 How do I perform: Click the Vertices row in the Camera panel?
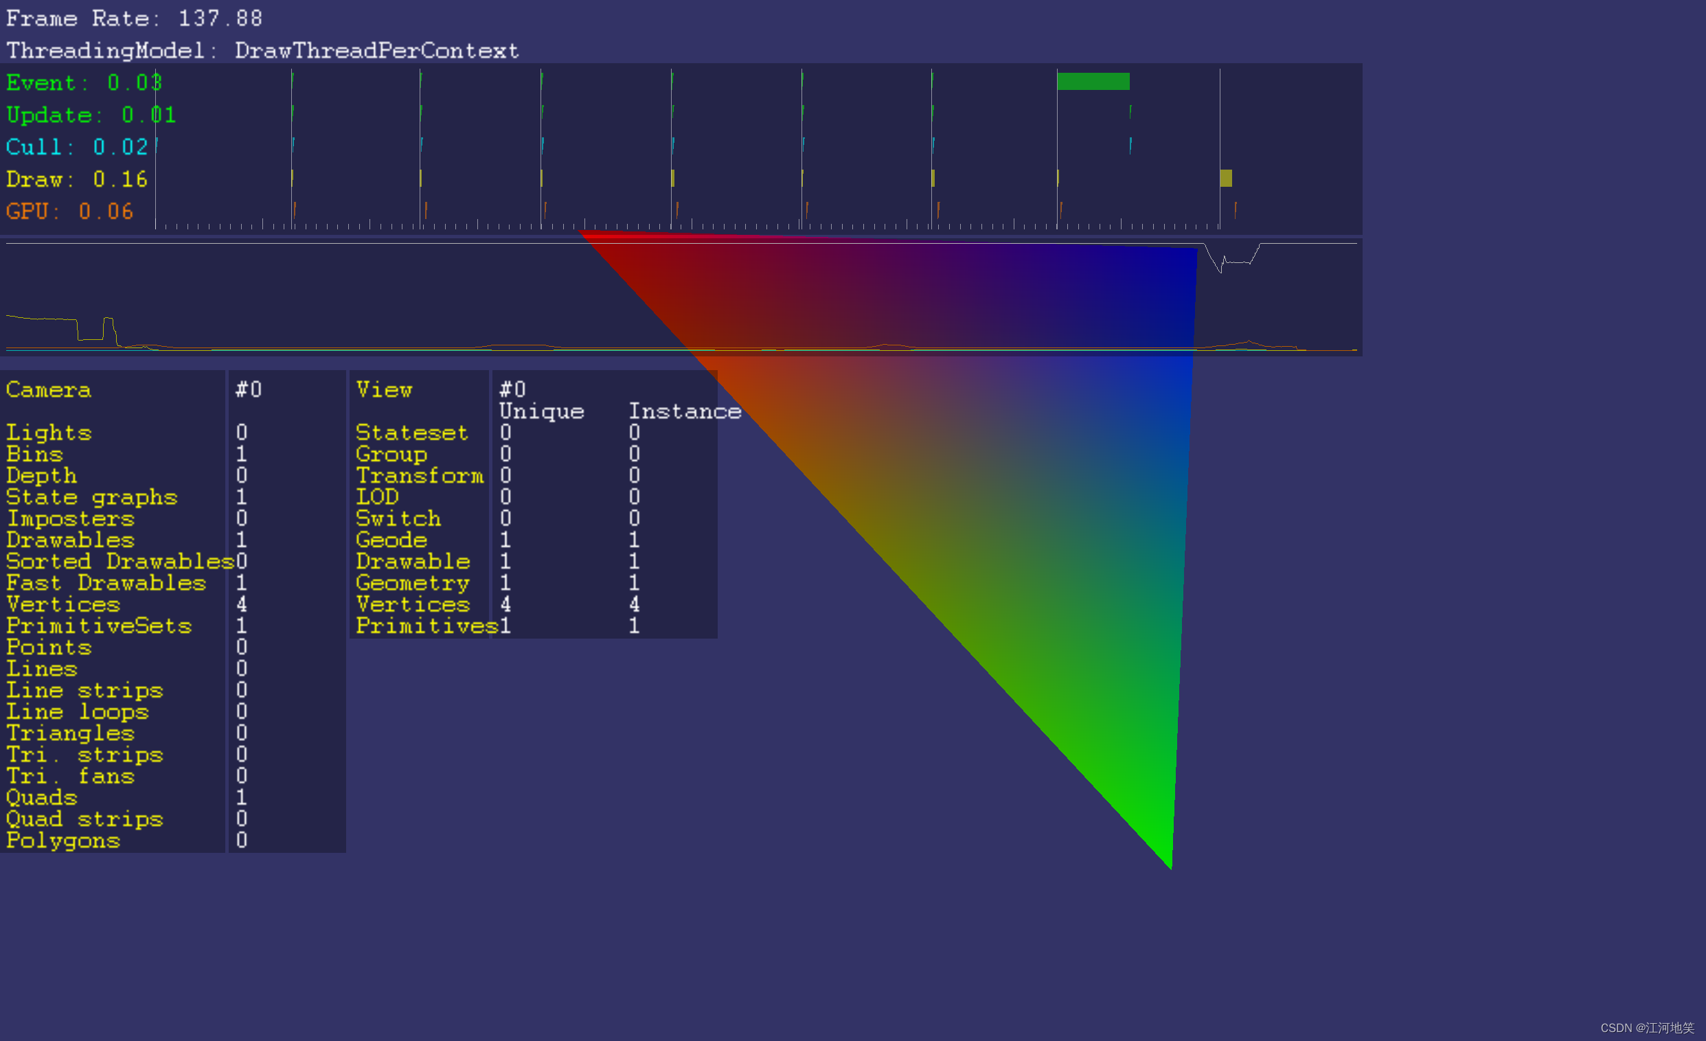point(63,604)
